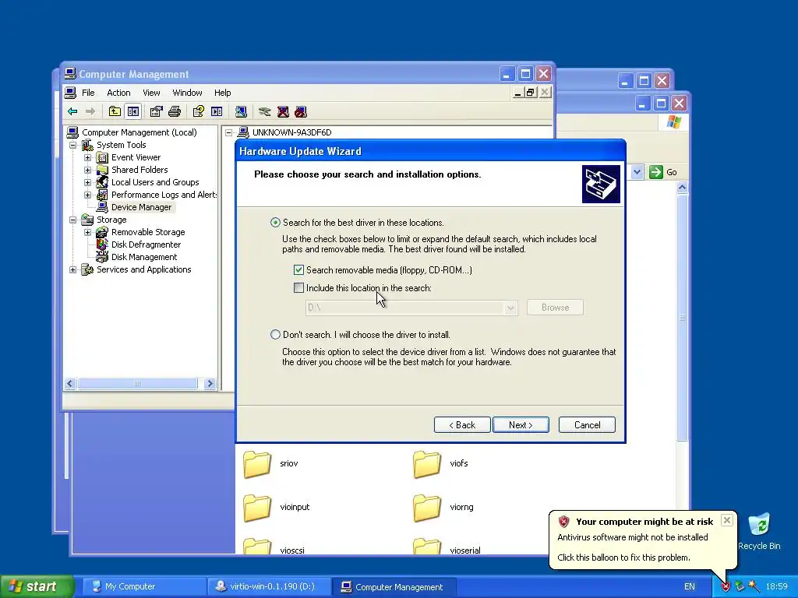Screen dimensions: 798x598
Task: Click the Print toolbar icon
Action: (x=175, y=112)
